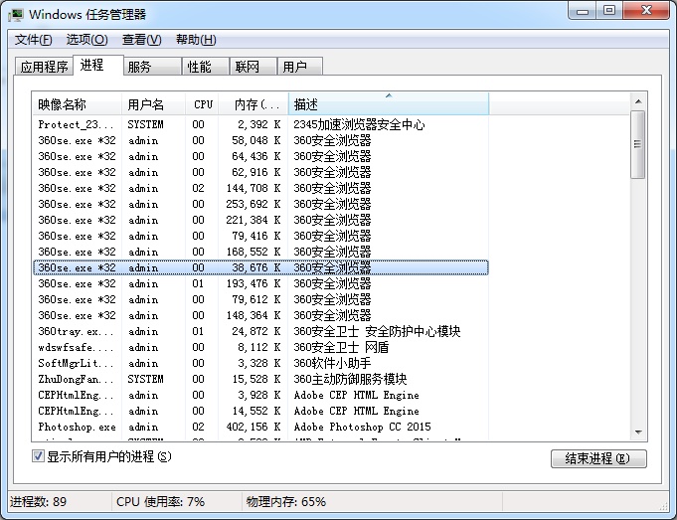Sort by the 映像名称 column header
This screenshot has width=677, height=520.
coord(77,104)
